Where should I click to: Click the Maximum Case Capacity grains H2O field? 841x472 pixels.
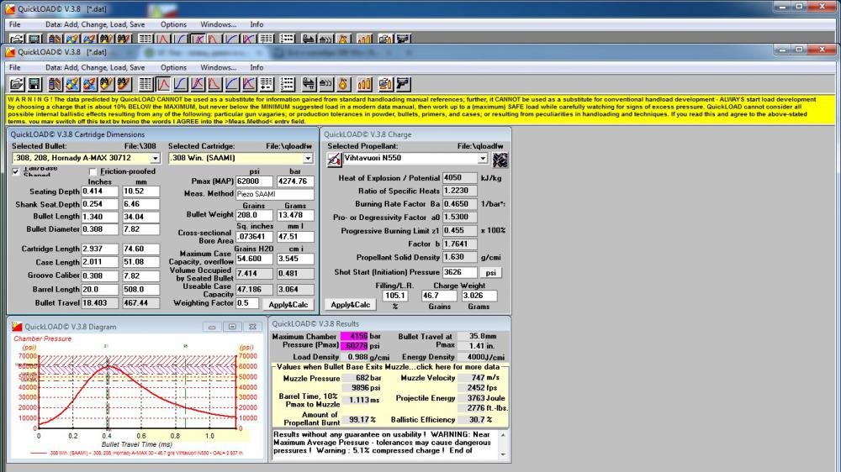[x=254, y=258]
